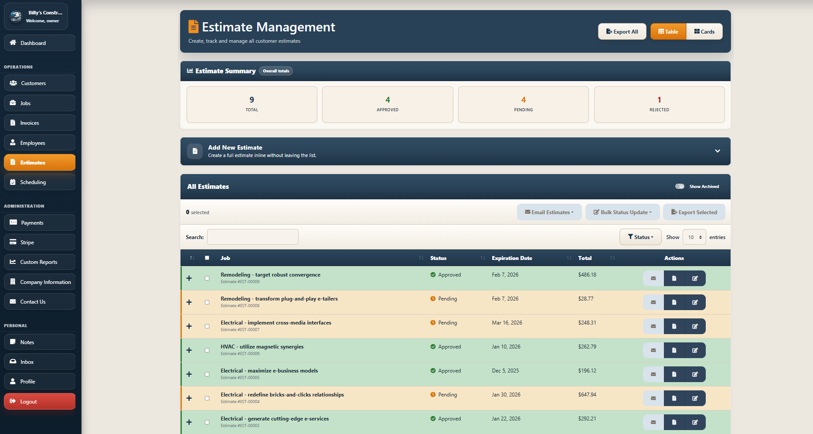Edit the EST-00005 estimate
Screen dimensions: 813x434
tap(695, 374)
